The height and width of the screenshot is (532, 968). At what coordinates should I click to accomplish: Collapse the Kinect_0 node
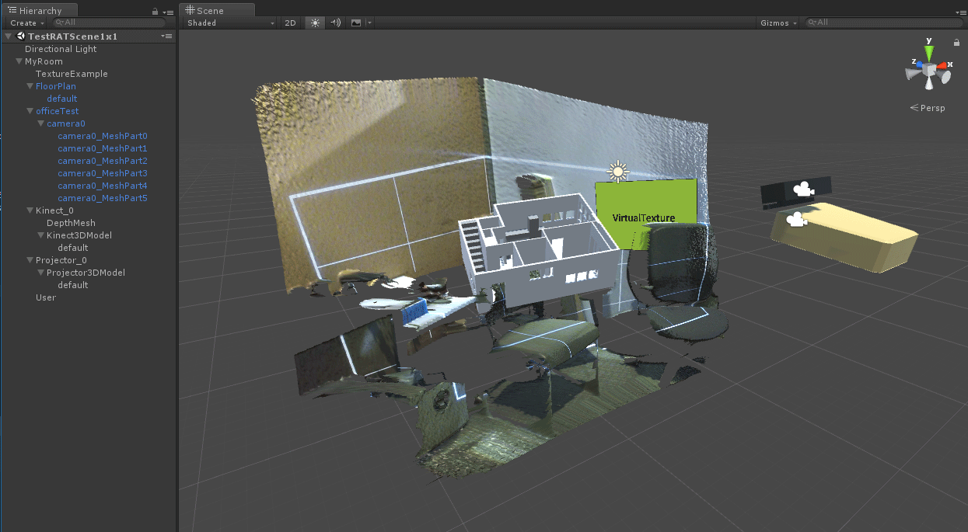pyautogui.click(x=30, y=210)
